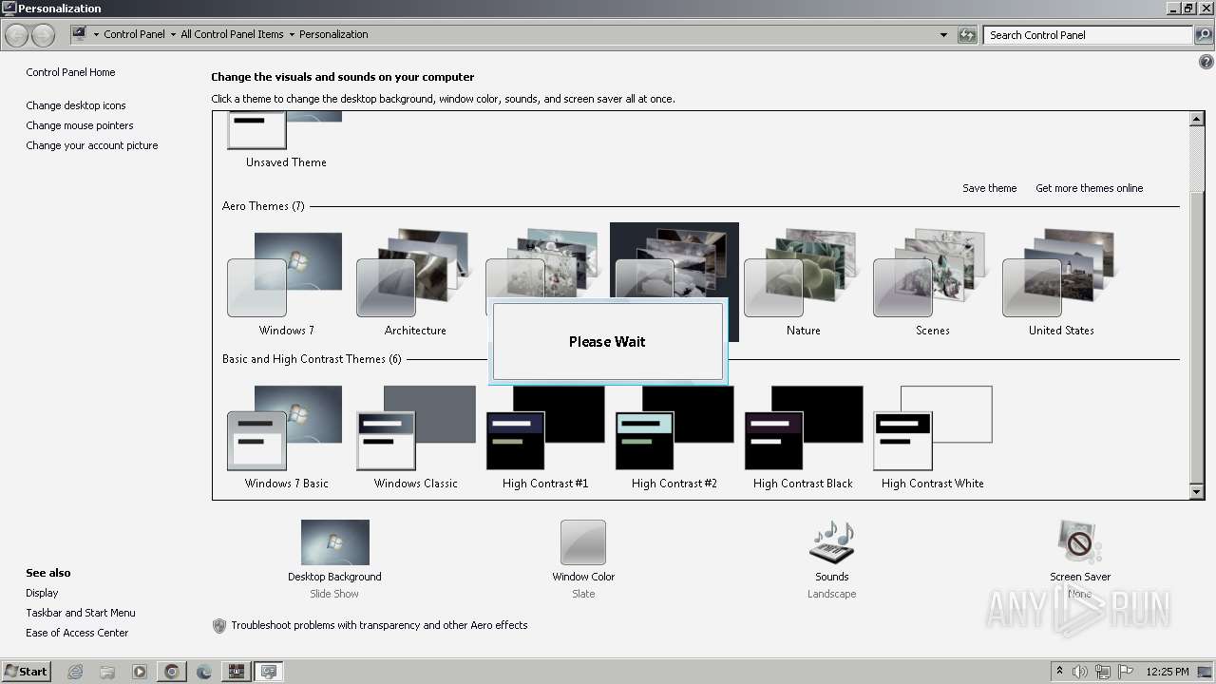Screen dimensions: 1216x684
Task: Click Save theme link
Action: coord(989,188)
